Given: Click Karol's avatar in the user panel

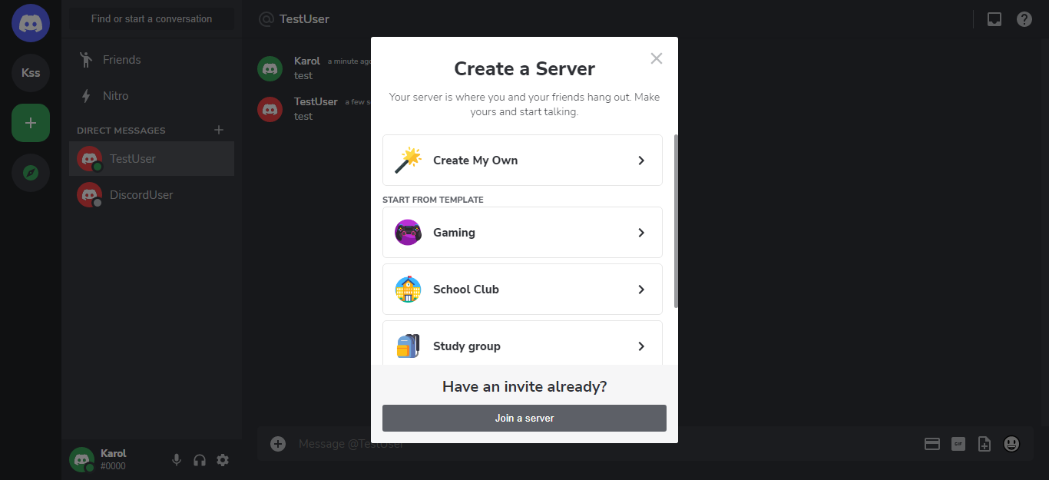Looking at the screenshot, I should click(81, 459).
